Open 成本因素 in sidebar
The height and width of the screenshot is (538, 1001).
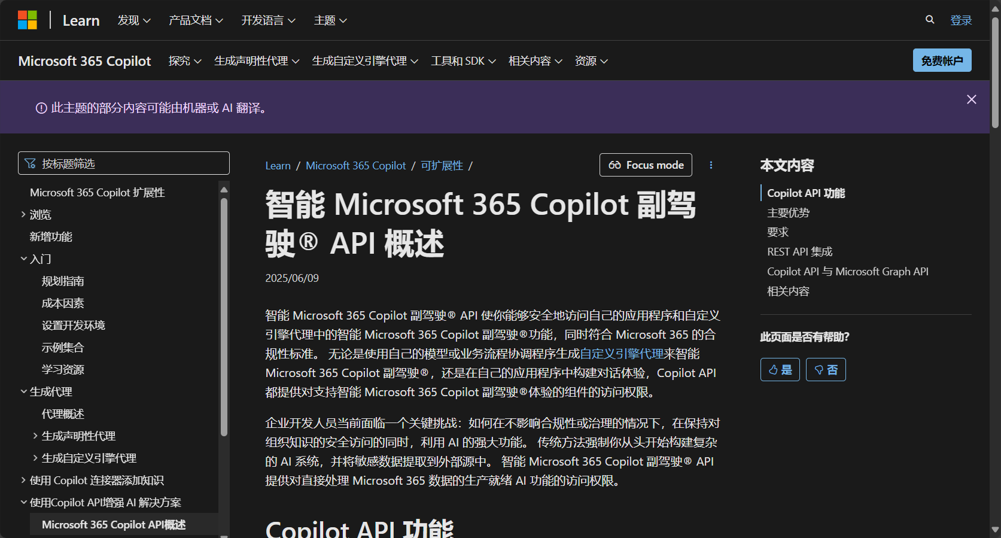coord(63,303)
